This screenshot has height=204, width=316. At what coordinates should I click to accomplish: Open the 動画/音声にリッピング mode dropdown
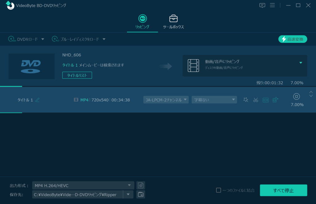[245, 65]
